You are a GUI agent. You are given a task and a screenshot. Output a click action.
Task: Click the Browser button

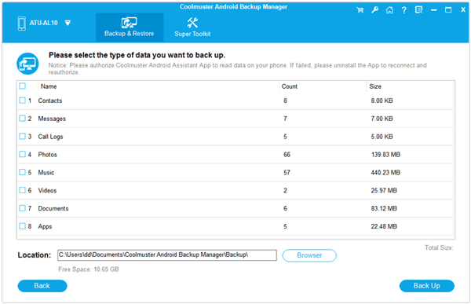(309, 255)
